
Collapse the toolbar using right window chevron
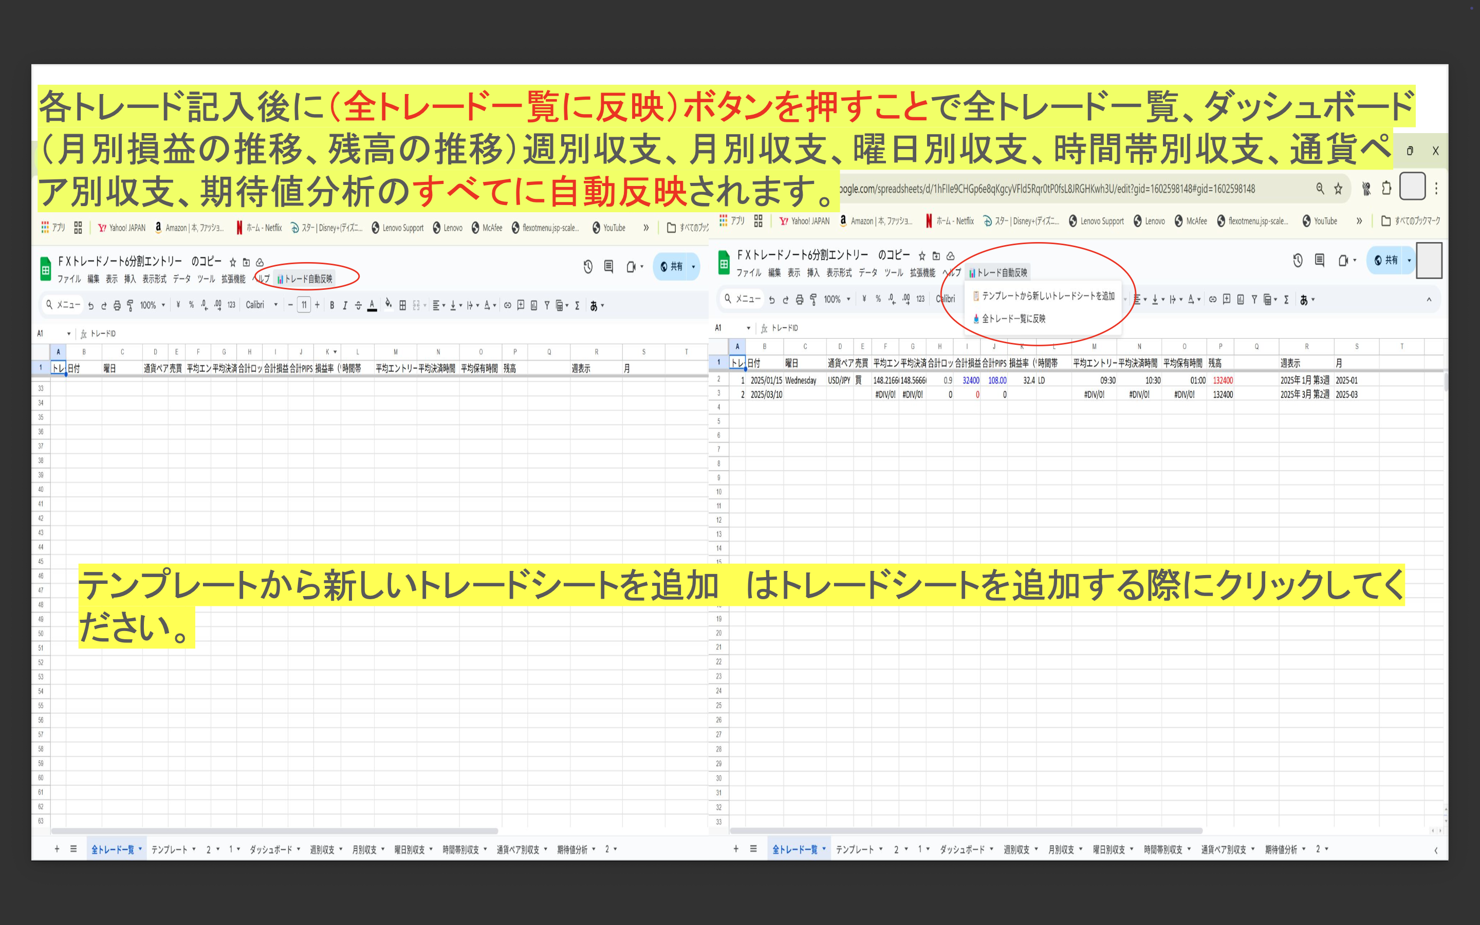[1429, 300]
